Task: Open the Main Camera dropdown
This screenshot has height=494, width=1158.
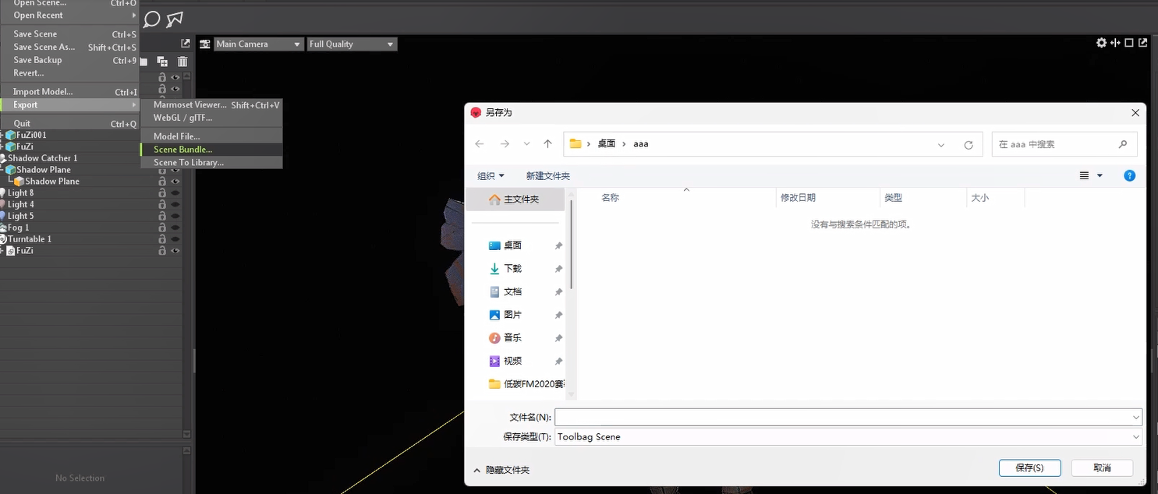Action: 259,44
